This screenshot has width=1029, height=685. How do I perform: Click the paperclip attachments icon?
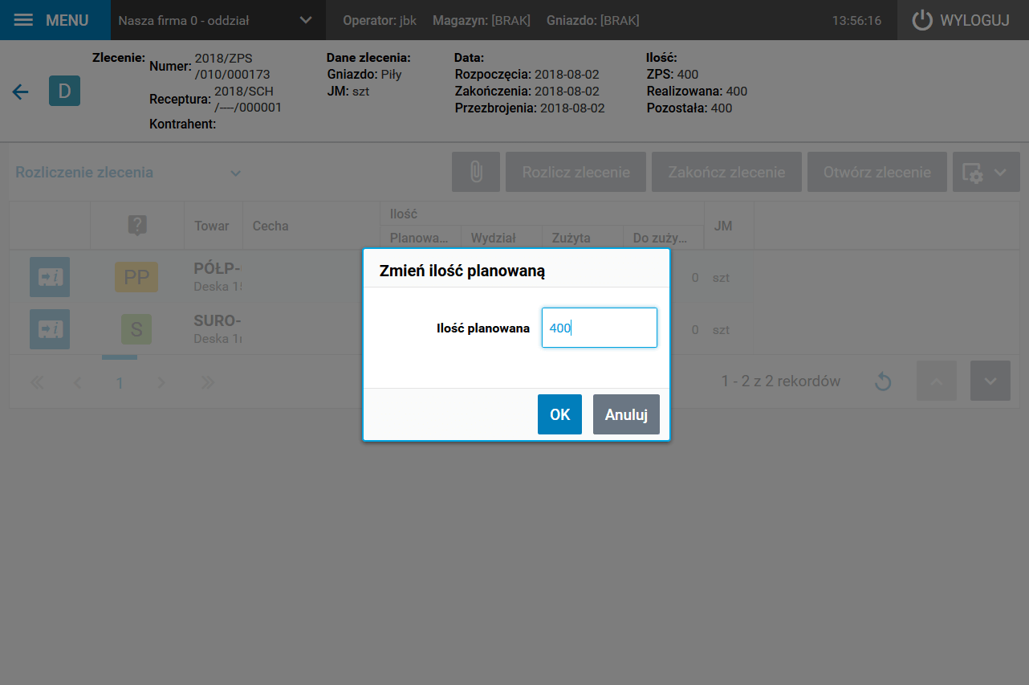(476, 172)
